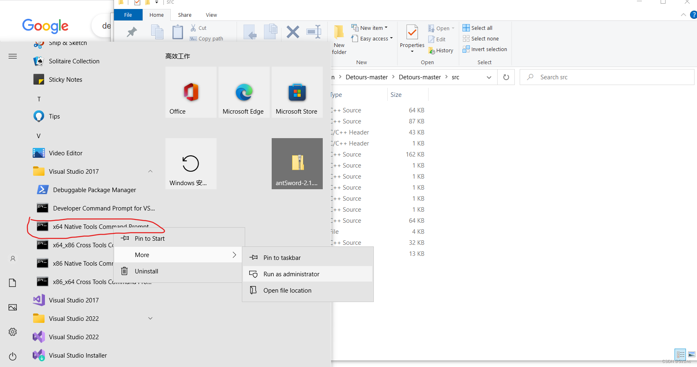Open x86_x64 Cross Tools Command Prompt icon

[42, 282]
